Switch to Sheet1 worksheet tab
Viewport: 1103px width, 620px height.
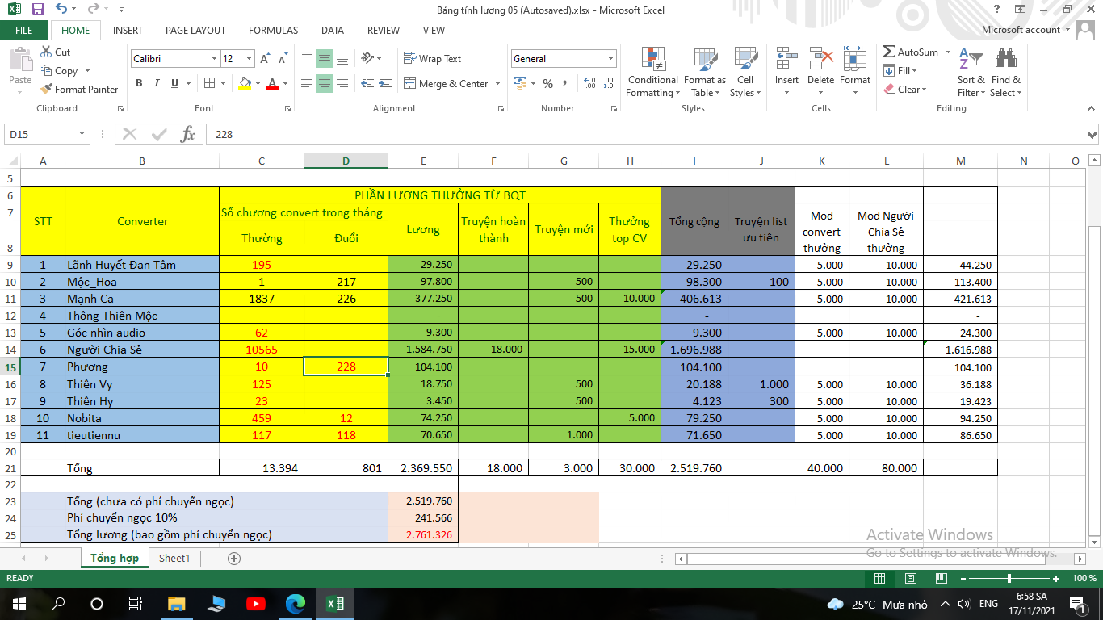tap(174, 559)
